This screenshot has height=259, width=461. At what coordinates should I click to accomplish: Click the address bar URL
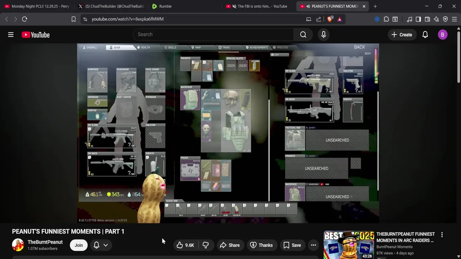[x=127, y=19]
